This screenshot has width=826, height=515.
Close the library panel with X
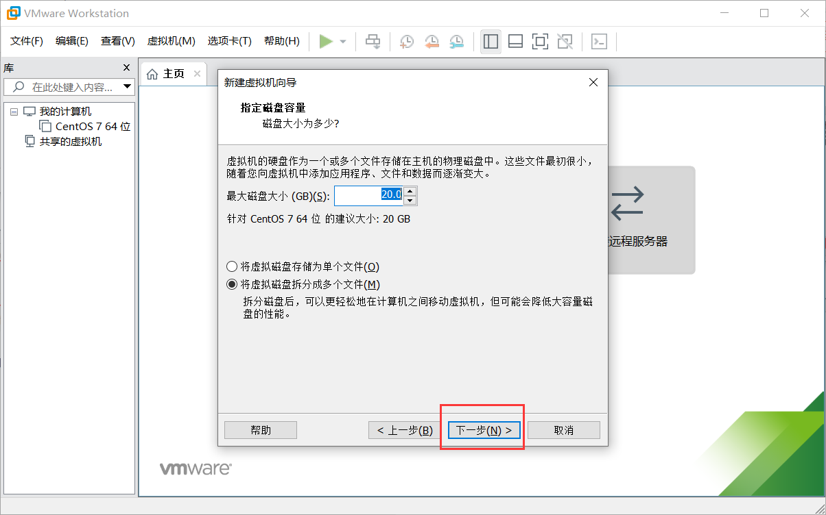[126, 68]
